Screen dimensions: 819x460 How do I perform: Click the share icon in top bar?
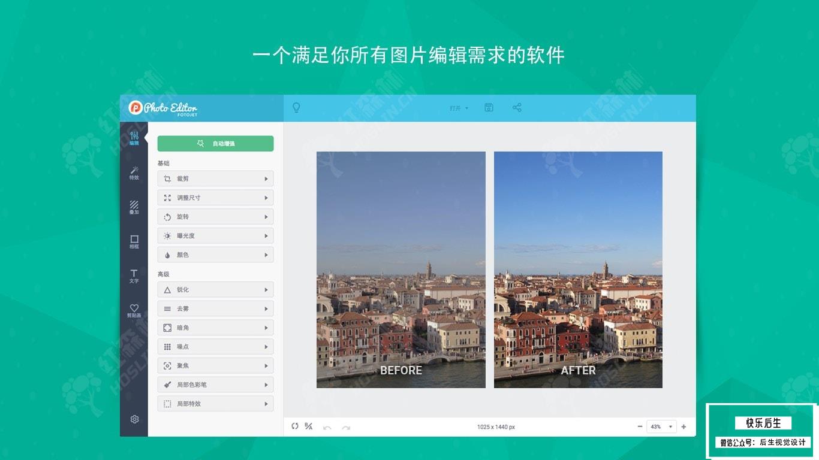517,108
